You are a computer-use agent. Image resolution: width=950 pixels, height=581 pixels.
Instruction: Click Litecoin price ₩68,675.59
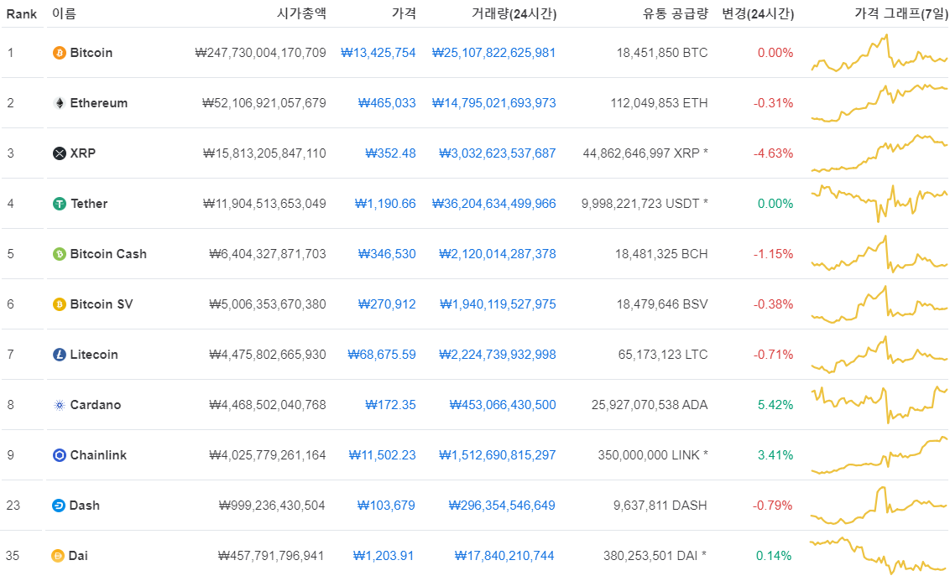pyautogui.click(x=382, y=354)
